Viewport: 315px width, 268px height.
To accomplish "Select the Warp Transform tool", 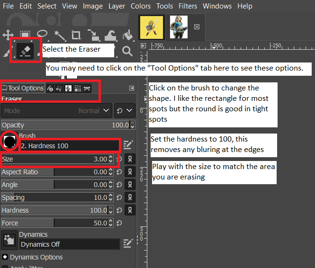I will pos(110,36).
